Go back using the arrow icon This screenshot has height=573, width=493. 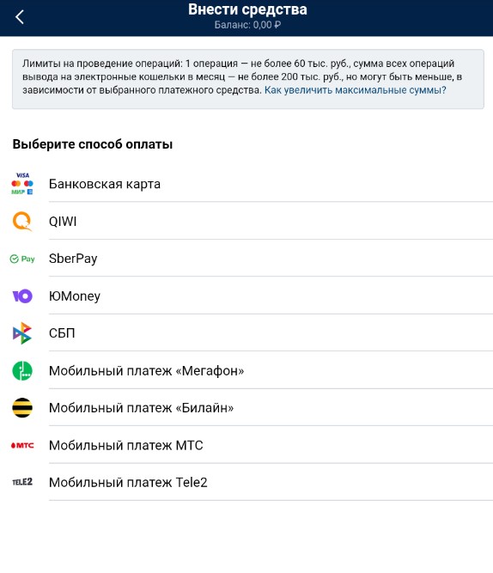pyautogui.click(x=20, y=17)
